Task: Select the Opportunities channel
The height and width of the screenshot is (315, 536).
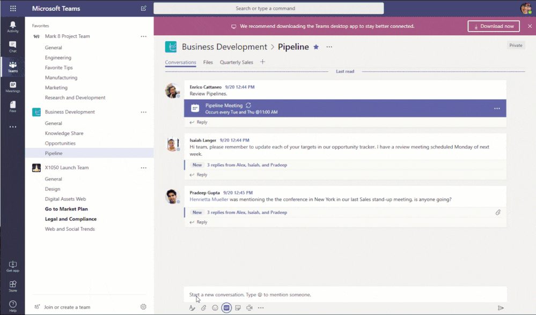Action: [60, 144]
